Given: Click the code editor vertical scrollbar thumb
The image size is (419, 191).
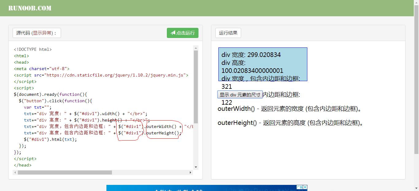Looking at the screenshot, I should pos(196,87).
